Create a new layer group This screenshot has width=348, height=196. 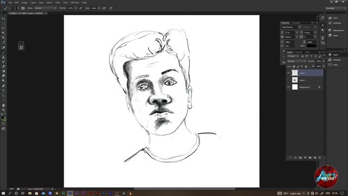(310, 157)
